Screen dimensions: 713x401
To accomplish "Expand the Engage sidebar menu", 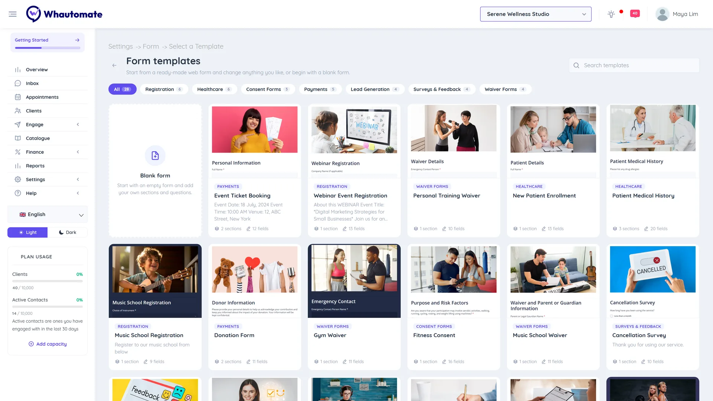I will click(x=48, y=124).
